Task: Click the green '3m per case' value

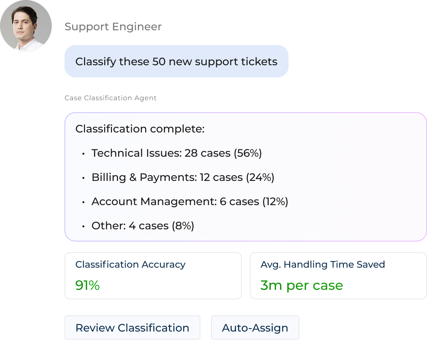Action: (x=302, y=285)
